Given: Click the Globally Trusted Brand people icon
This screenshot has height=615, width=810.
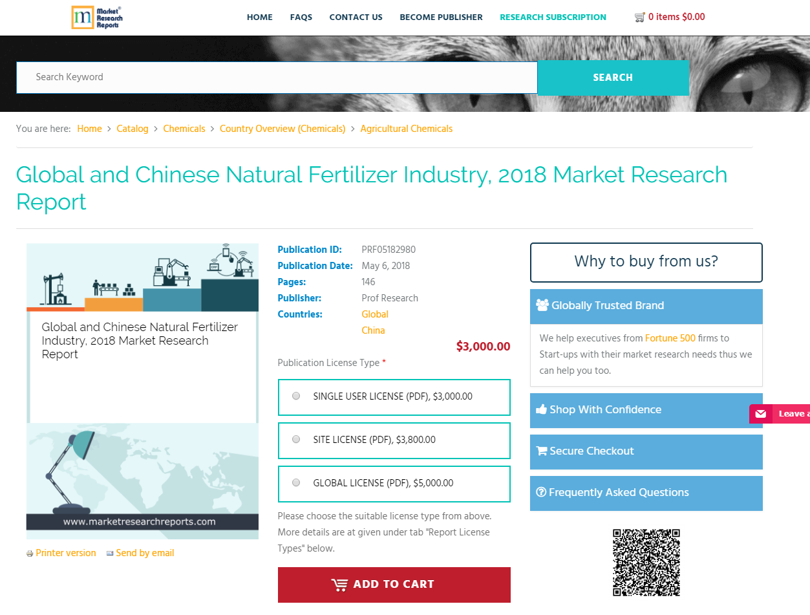Looking at the screenshot, I should pos(541,306).
